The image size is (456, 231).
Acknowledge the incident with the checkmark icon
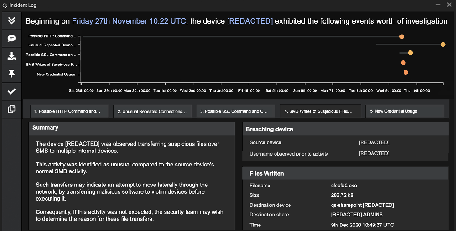12,91
